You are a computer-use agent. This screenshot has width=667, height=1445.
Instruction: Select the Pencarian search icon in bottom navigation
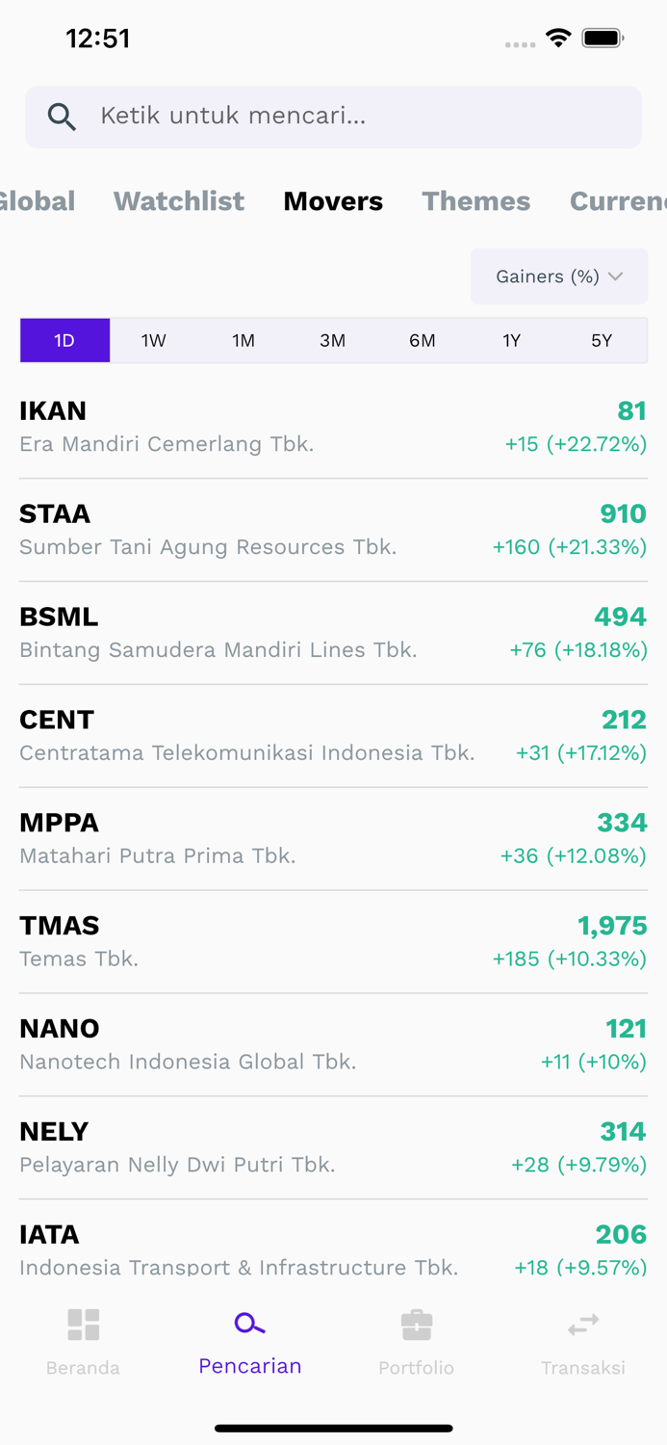tap(249, 1324)
